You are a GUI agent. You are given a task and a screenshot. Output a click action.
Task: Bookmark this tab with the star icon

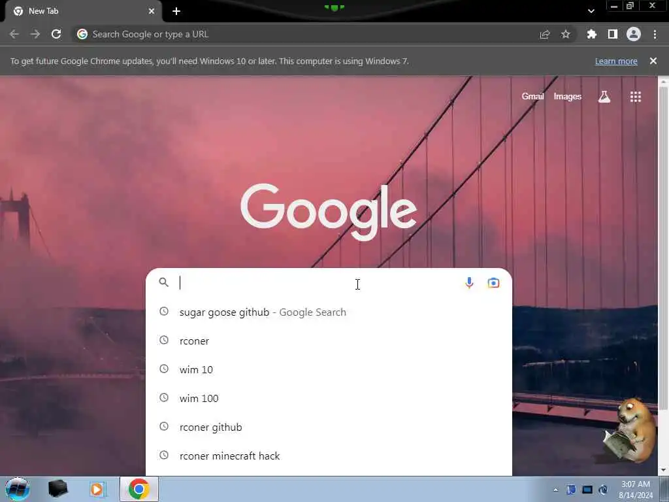click(x=565, y=34)
